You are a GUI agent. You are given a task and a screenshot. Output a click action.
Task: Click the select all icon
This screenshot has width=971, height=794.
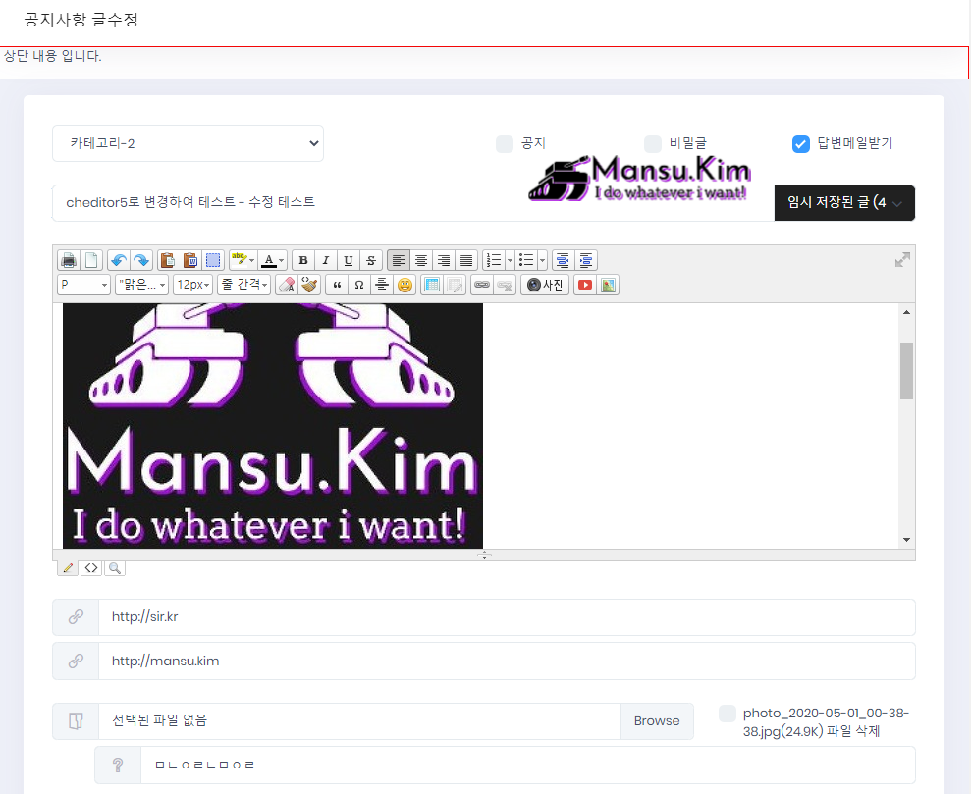pos(213,260)
